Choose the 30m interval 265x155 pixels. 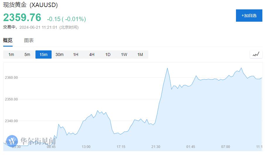(x=60, y=54)
